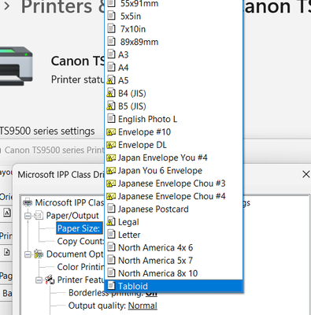Click Printer Features icon in tree

click(x=50, y=280)
